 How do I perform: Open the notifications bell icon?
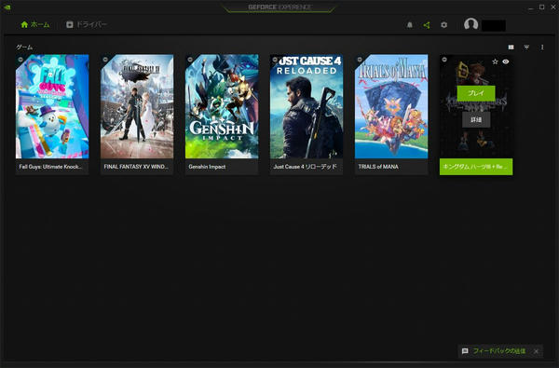pyautogui.click(x=410, y=25)
